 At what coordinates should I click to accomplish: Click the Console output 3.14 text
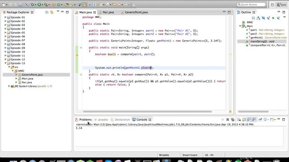click(79, 128)
